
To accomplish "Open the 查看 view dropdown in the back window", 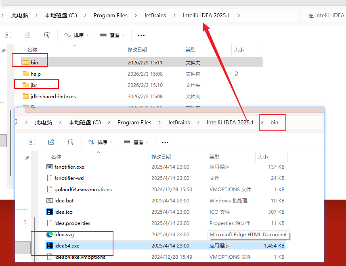I will pos(112,35).
